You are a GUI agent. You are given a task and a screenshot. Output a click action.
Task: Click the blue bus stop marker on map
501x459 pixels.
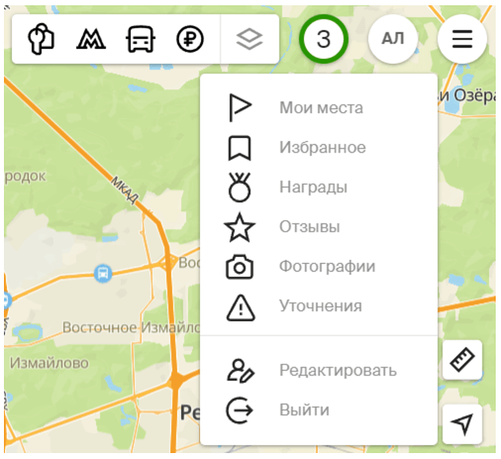[103, 274]
